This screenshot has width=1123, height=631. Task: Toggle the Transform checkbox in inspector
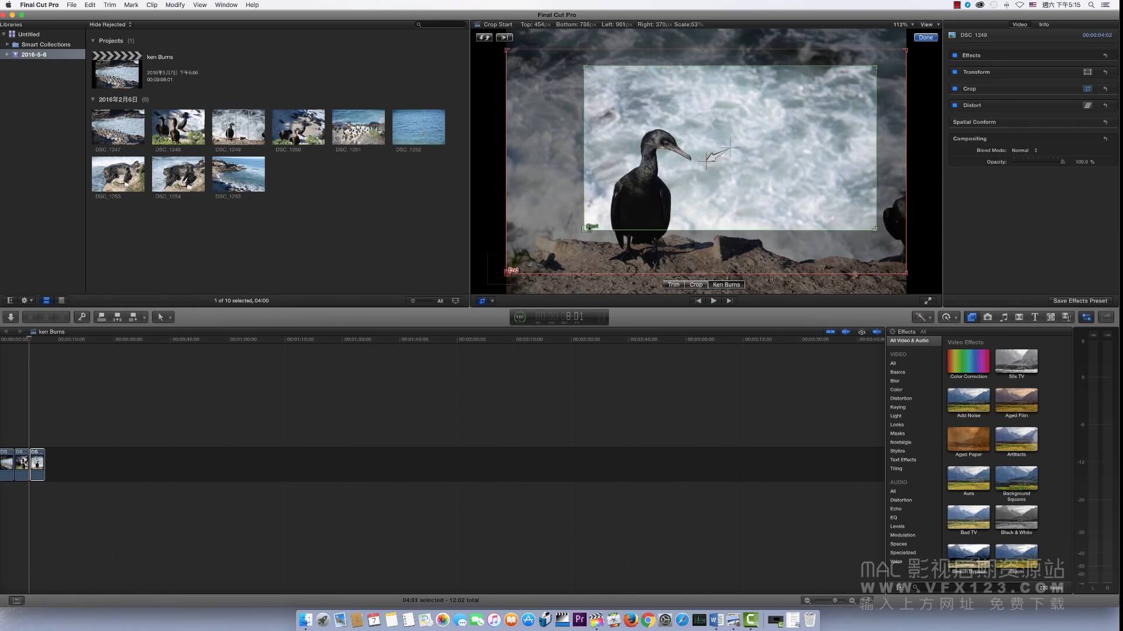pos(955,72)
